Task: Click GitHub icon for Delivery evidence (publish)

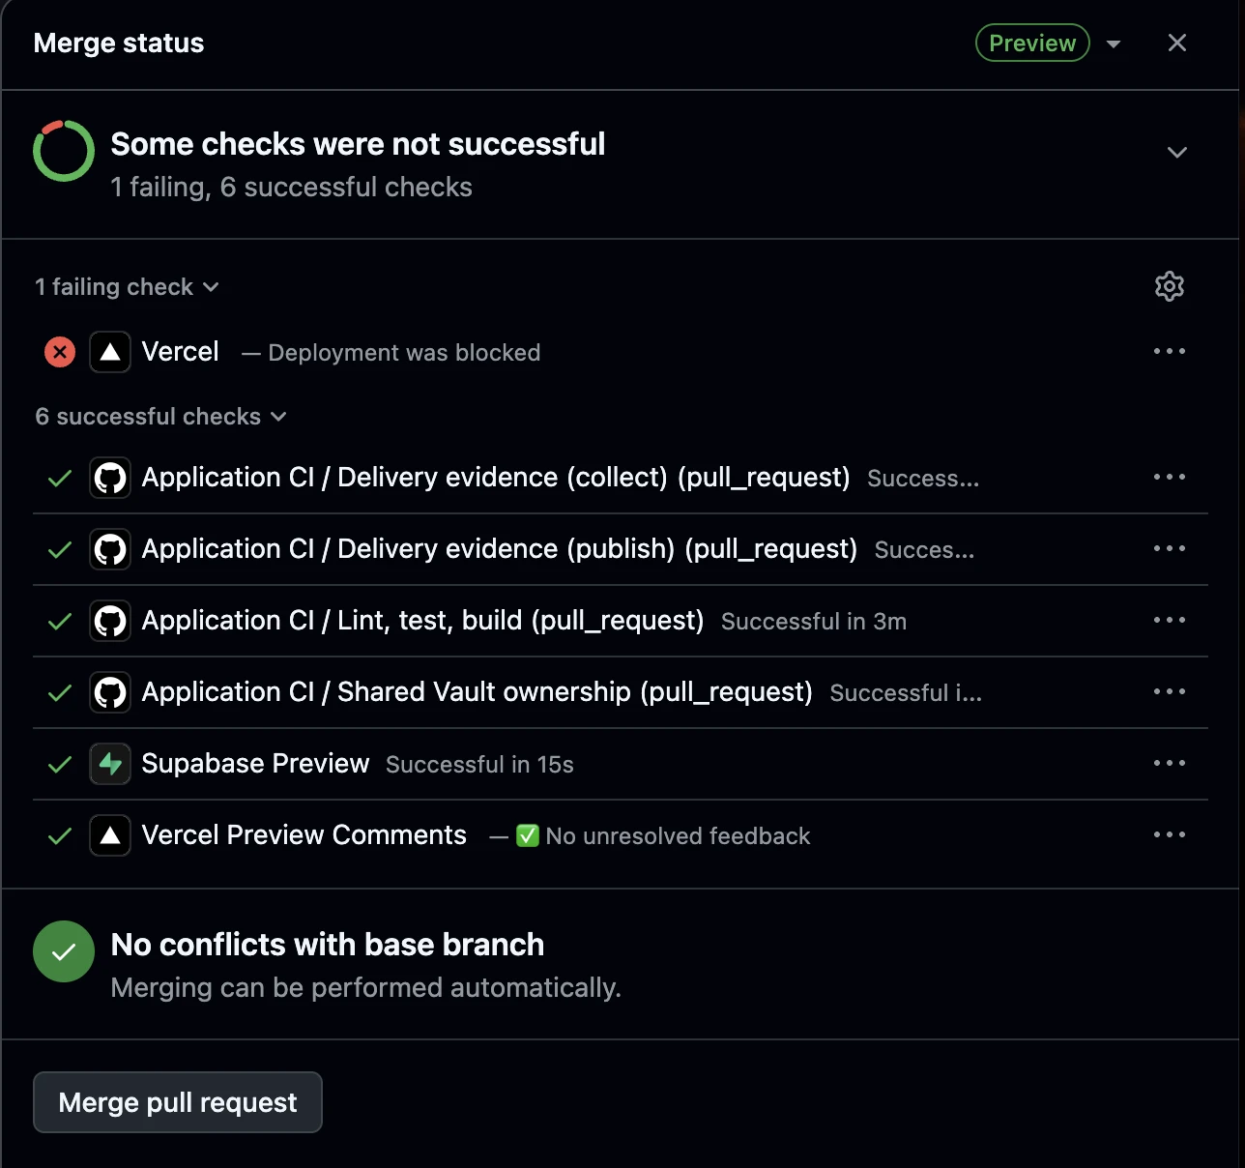Action: tap(110, 549)
